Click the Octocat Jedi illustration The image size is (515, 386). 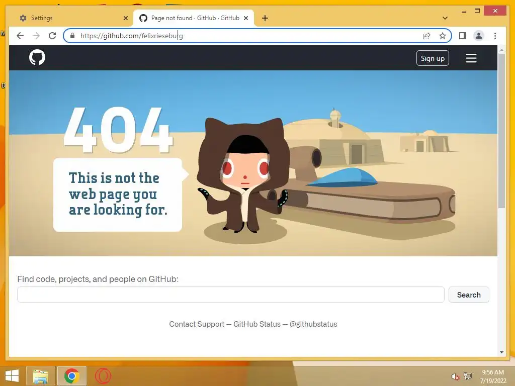[245, 175]
